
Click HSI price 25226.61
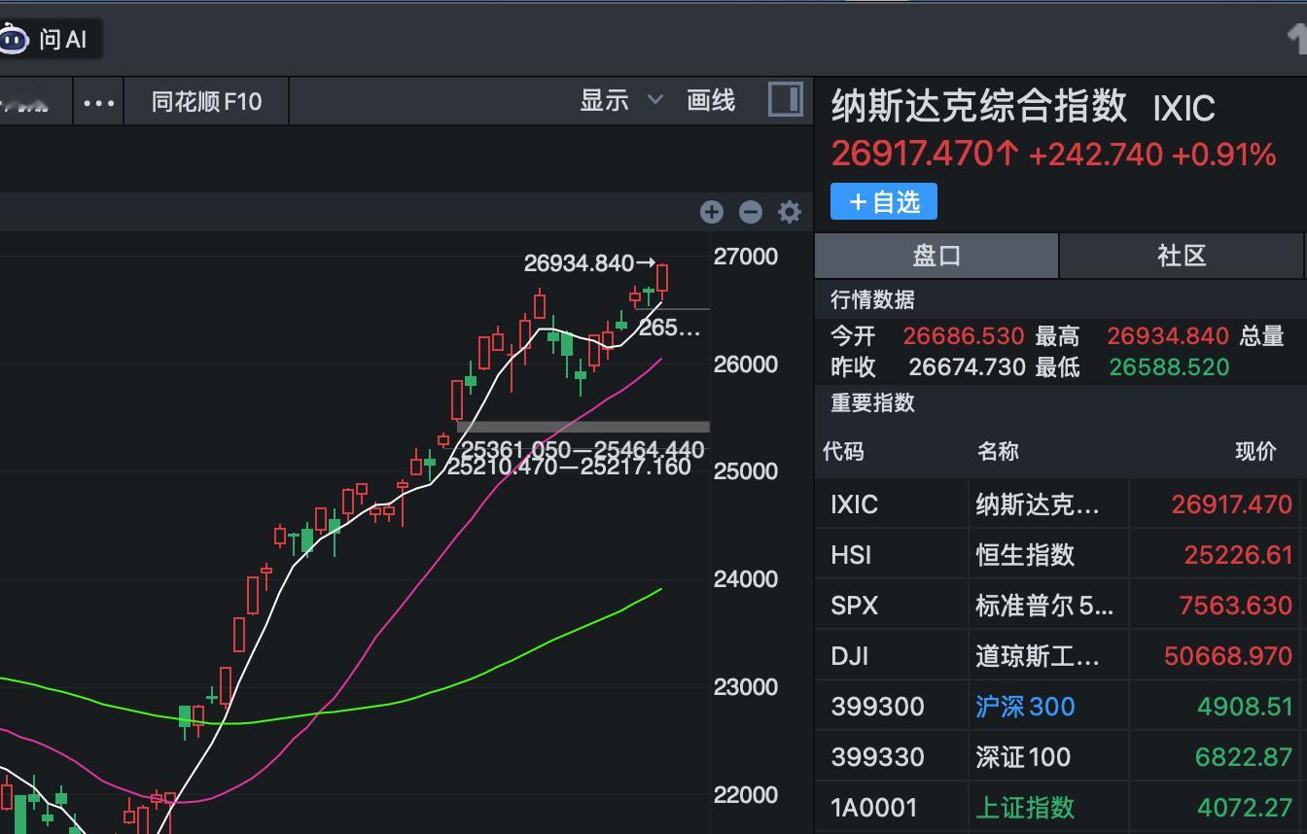(x=1238, y=555)
